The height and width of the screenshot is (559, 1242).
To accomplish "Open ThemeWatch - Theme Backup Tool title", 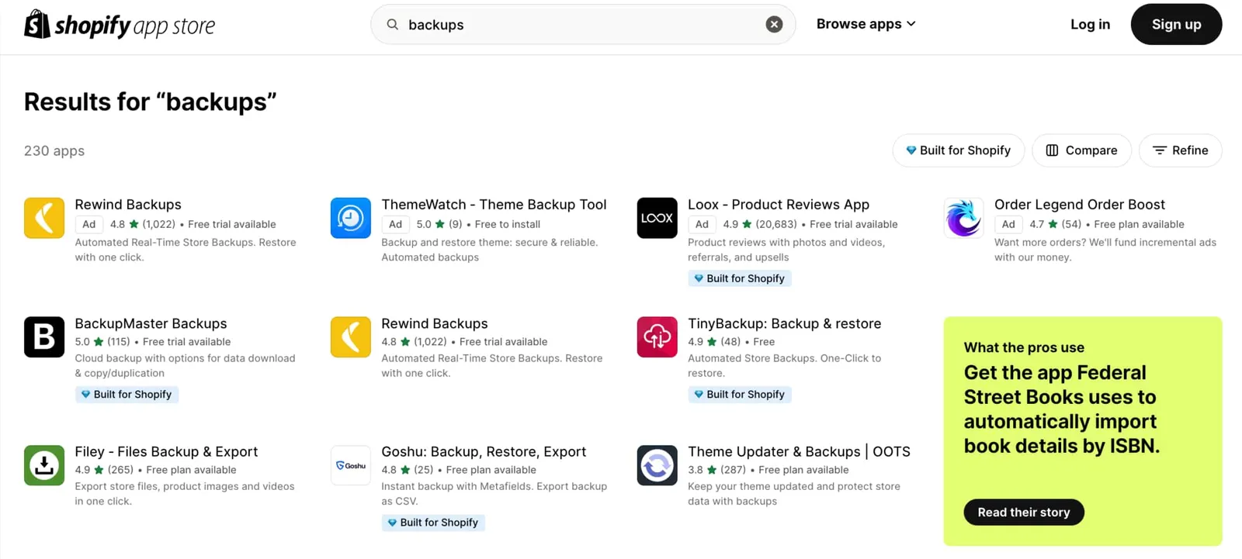I will [494, 205].
